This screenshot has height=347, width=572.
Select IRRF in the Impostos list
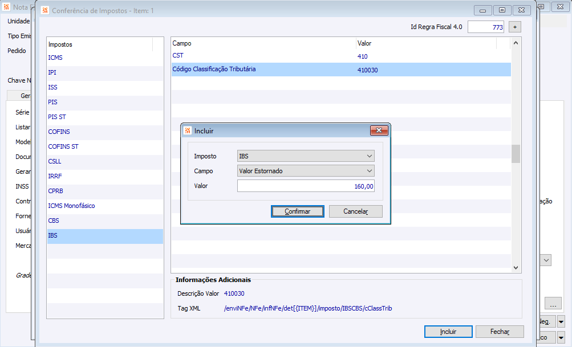[105, 177]
